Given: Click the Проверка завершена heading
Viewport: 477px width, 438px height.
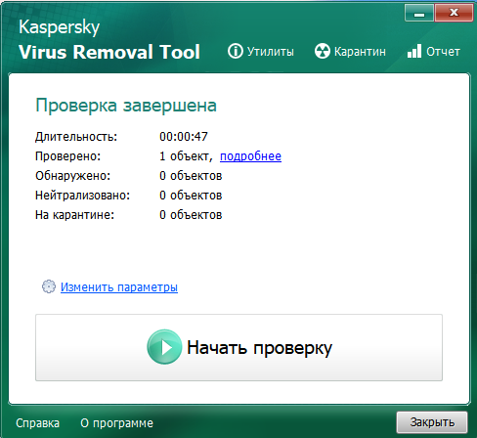Looking at the screenshot, I should tap(126, 106).
